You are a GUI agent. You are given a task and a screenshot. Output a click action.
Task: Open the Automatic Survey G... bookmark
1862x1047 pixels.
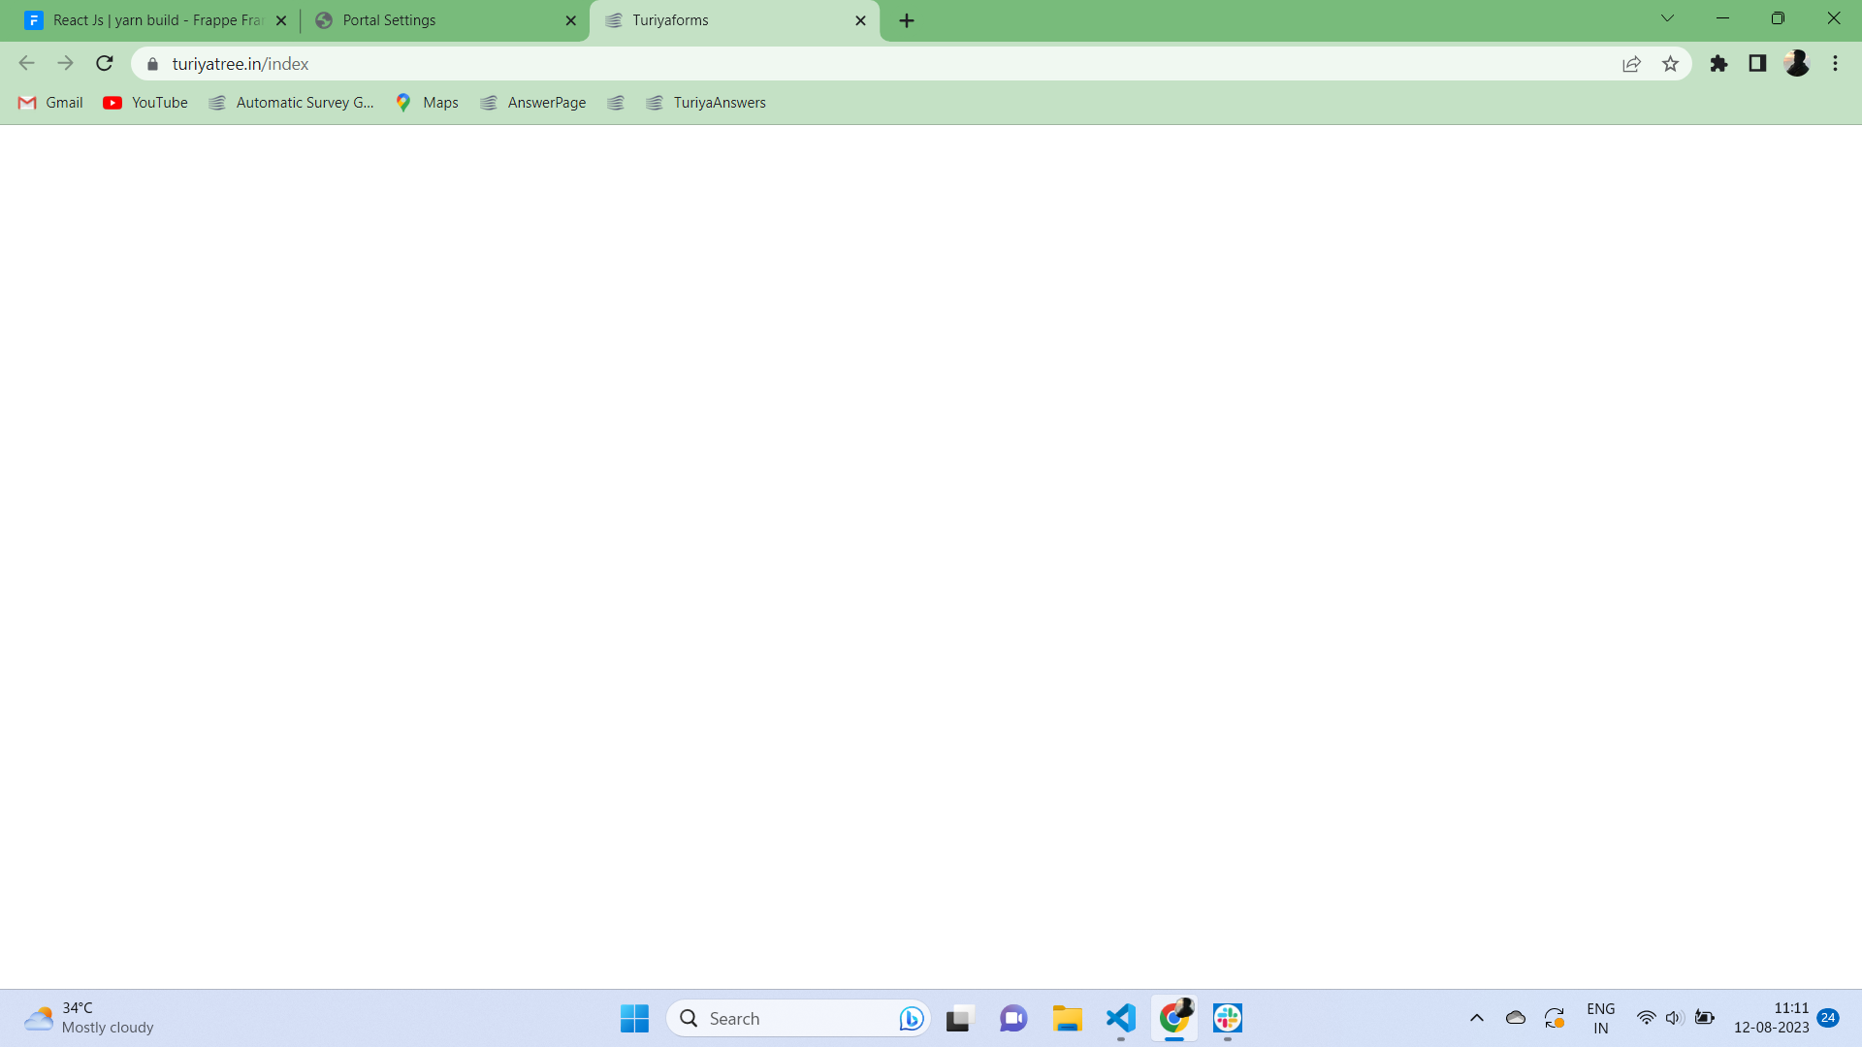pyautogui.click(x=291, y=103)
